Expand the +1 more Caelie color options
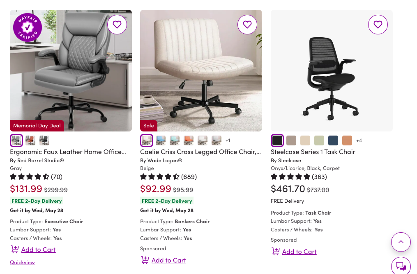 (x=228, y=140)
